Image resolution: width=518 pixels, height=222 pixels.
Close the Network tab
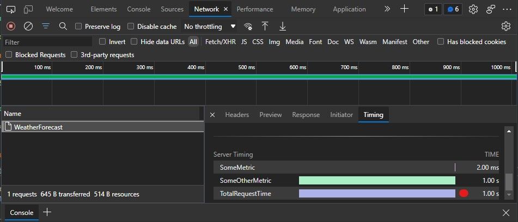coord(226,9)
